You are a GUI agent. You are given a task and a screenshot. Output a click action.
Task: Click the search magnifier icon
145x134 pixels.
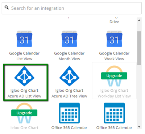7,8
